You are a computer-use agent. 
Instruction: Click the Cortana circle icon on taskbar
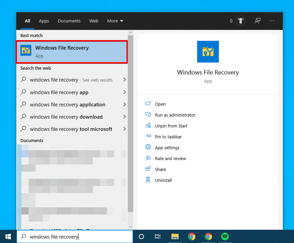pos(141,237)
